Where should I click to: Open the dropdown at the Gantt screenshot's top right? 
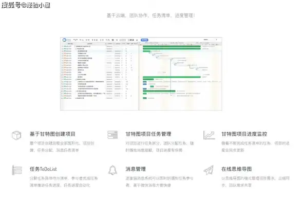(211, 40)
